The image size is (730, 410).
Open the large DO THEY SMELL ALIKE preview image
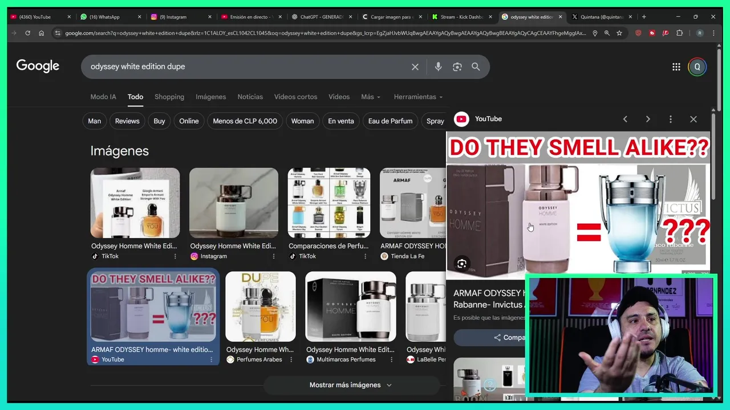(578, 204)
